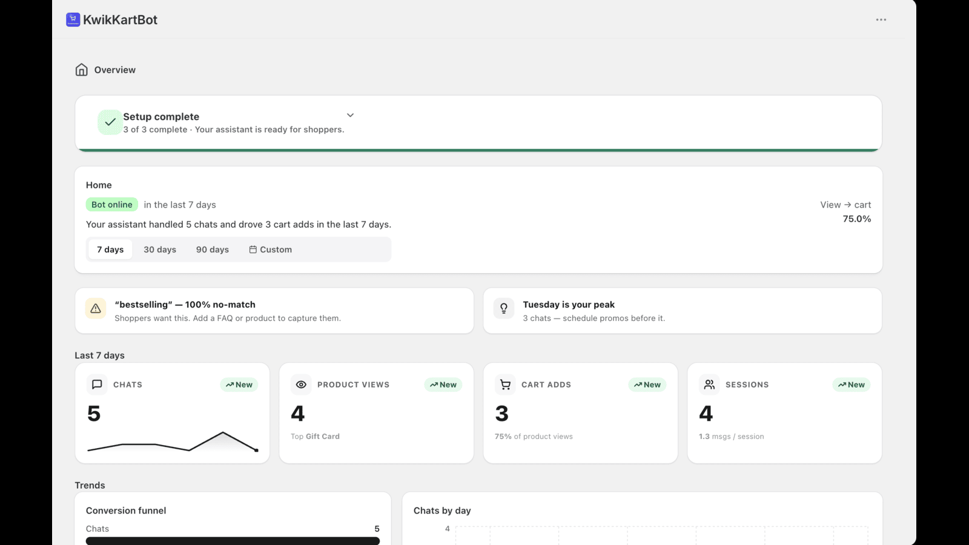Click the Overview page heading
Image resolution: width=969 pixels, height=545 pixels.
[115, 70]
